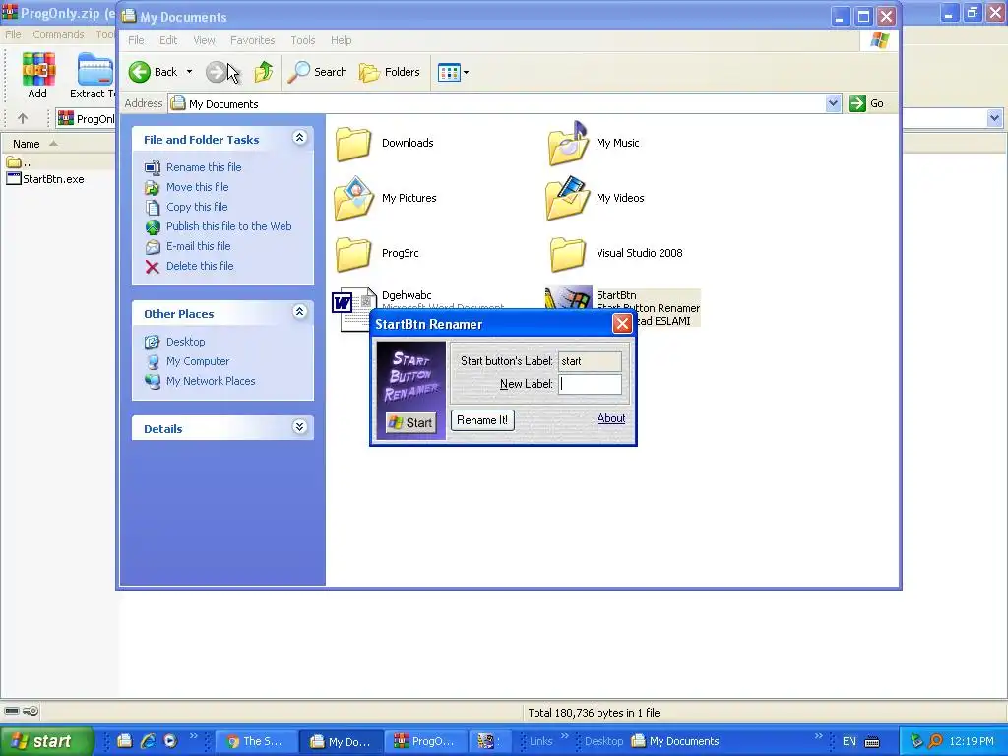
Task: Launch Internet Explorer from Quick Launch
Action: (x=148, y=741)
